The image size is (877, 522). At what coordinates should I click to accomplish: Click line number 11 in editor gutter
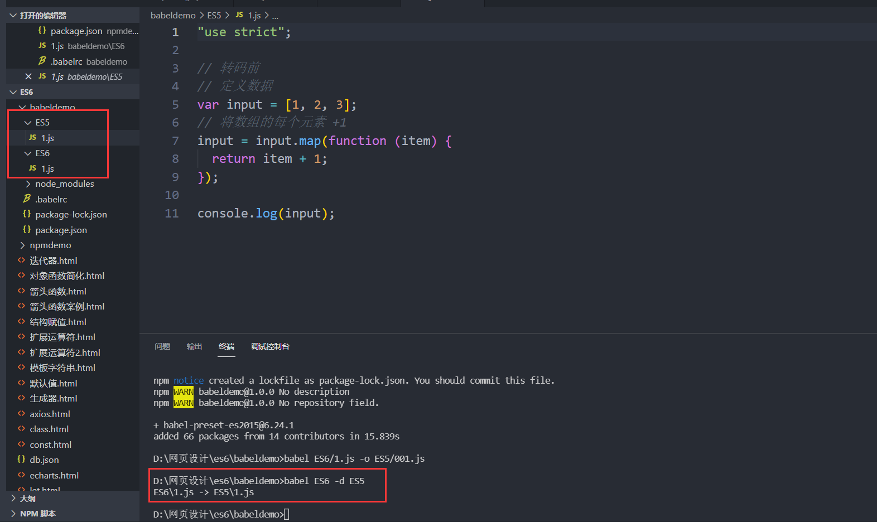coord(172,213)
